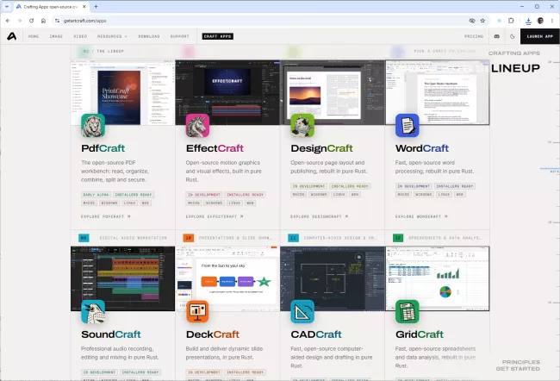Click the PdfCraft heading
Screen dimensions: 560x381
pyautogui.click(x=103, y=148)
